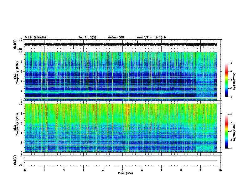
Task: Click inside the ch.2 spectrogram panel
Action: point(121,128)
